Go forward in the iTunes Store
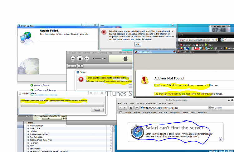Viewport: 234px width, 152px height. 74,66
